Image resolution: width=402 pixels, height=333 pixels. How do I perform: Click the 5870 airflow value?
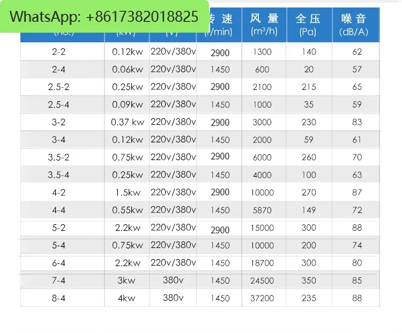click(262, 210)
